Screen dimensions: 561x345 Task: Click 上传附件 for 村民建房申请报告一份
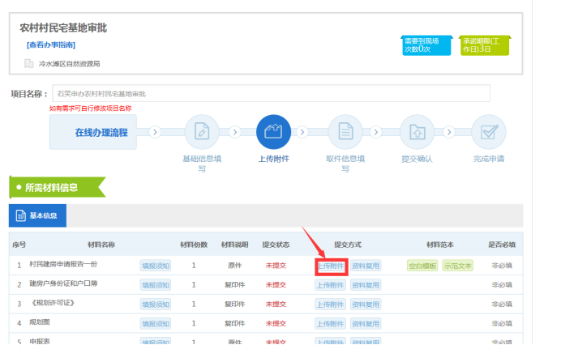(x=331, y=266)
